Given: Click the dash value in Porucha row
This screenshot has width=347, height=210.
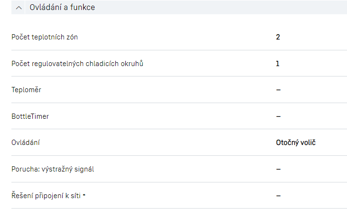Looking at the screenshot, I should pyautogui.click(x=278, y=169).
